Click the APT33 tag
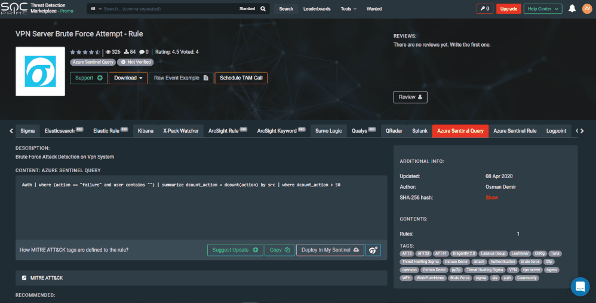Image resolution: width=596 pixels, height=303 pixels. point(423,253)
